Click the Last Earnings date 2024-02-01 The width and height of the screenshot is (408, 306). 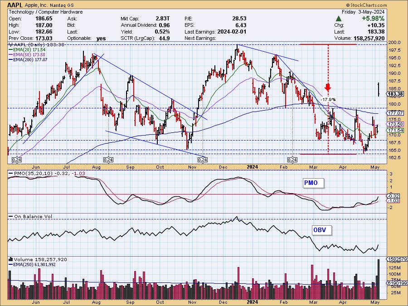232,32
